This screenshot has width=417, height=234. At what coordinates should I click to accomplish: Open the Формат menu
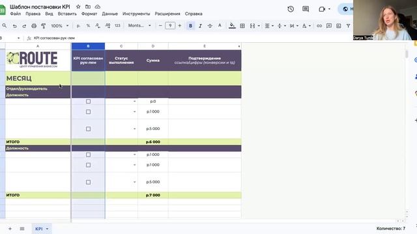pyautogui.click(x=89, y=14)
